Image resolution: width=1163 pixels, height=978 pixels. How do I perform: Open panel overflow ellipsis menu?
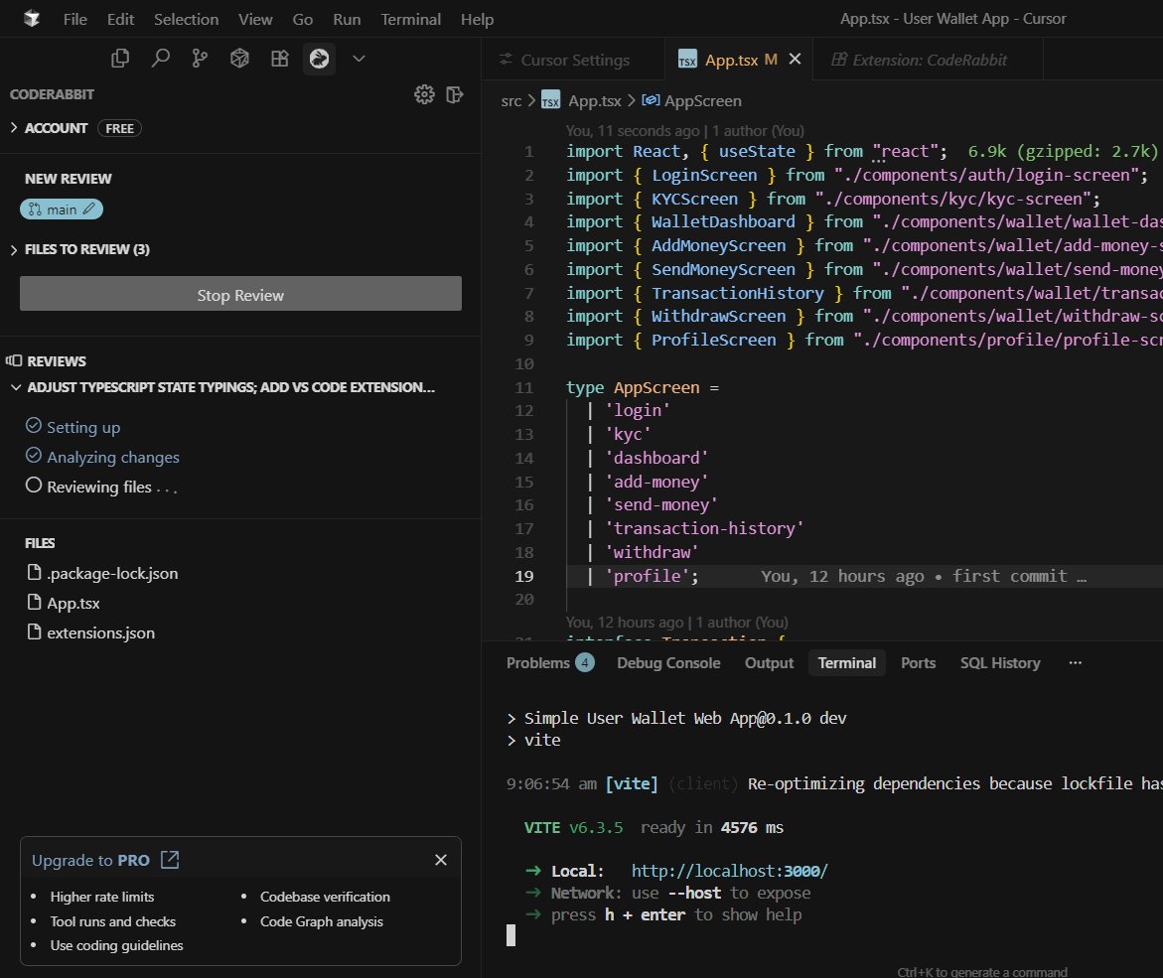click(1075, 663)
